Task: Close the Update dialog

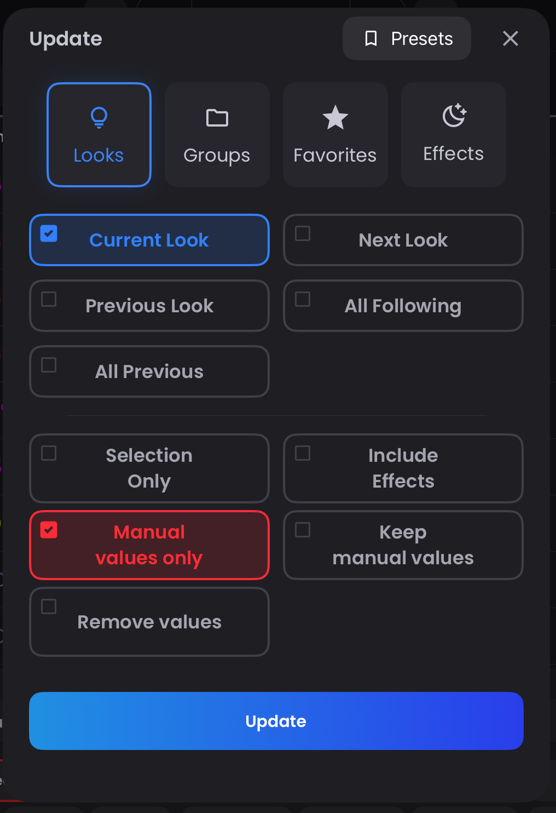Action: (x=510, y=38)
